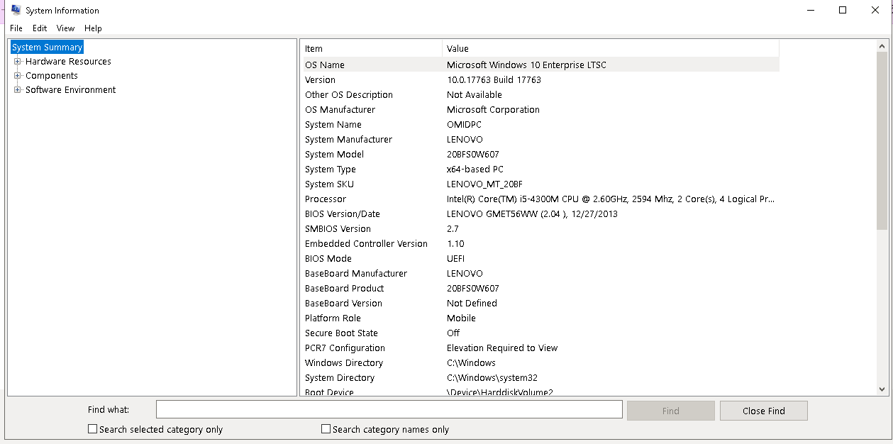Expand the Hardware Resources node
This screenshot has height=444, width=893.
click(18, 62)
